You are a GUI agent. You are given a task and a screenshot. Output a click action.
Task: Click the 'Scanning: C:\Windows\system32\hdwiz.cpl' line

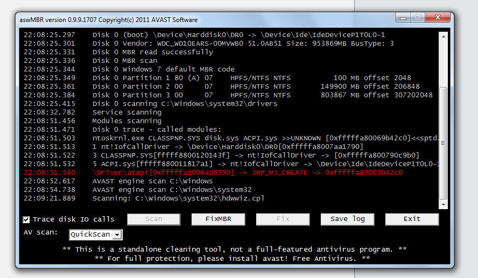coord(144,198)
